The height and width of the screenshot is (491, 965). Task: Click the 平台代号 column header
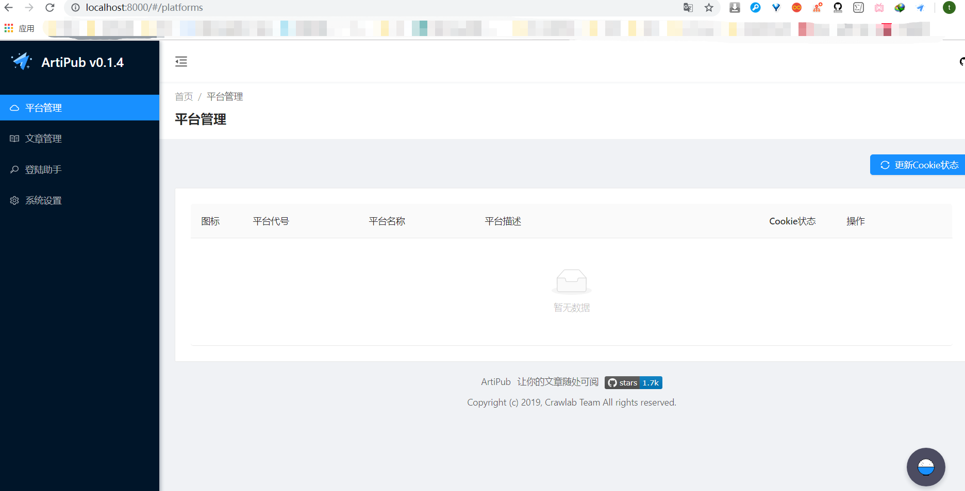tap(271, 221)
